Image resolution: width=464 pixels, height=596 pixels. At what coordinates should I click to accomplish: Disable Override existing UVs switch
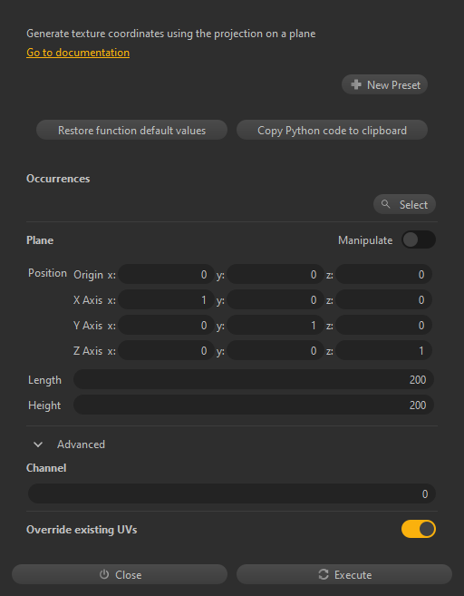(x=419, y=529)
